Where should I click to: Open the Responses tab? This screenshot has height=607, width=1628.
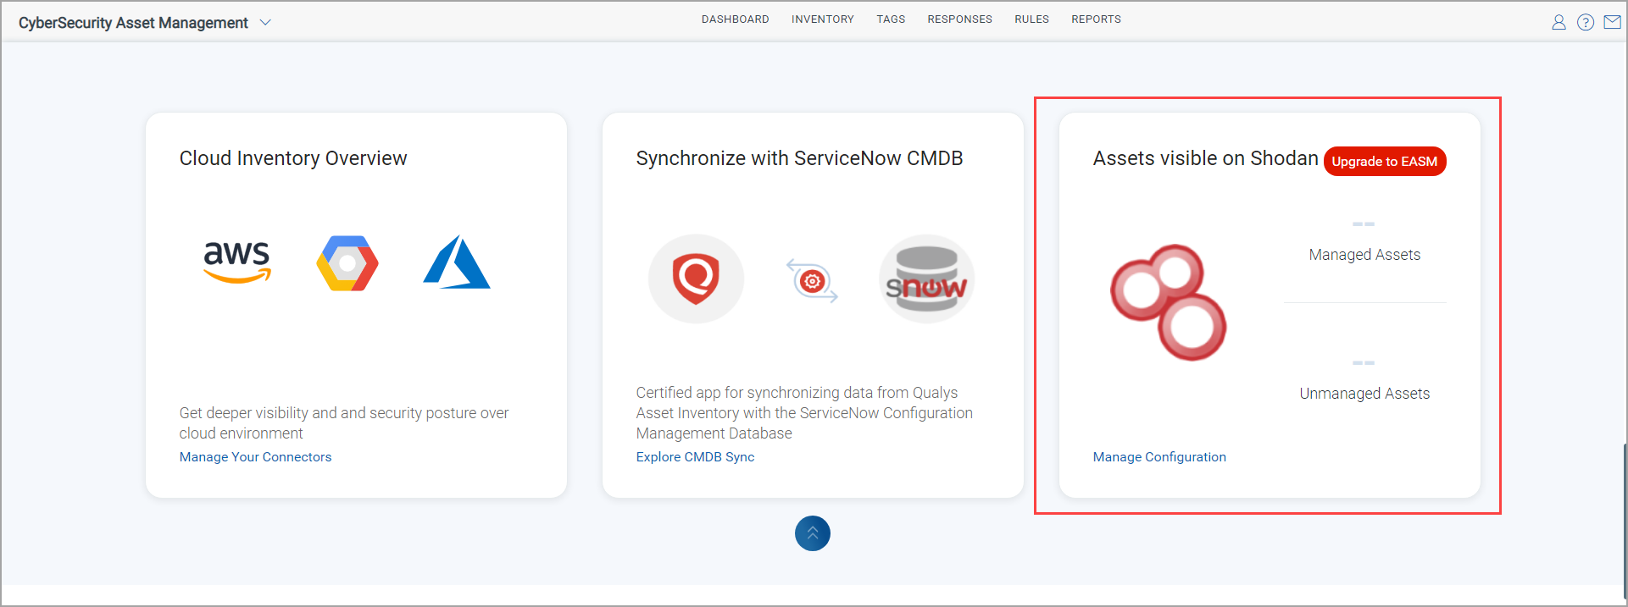959,19
